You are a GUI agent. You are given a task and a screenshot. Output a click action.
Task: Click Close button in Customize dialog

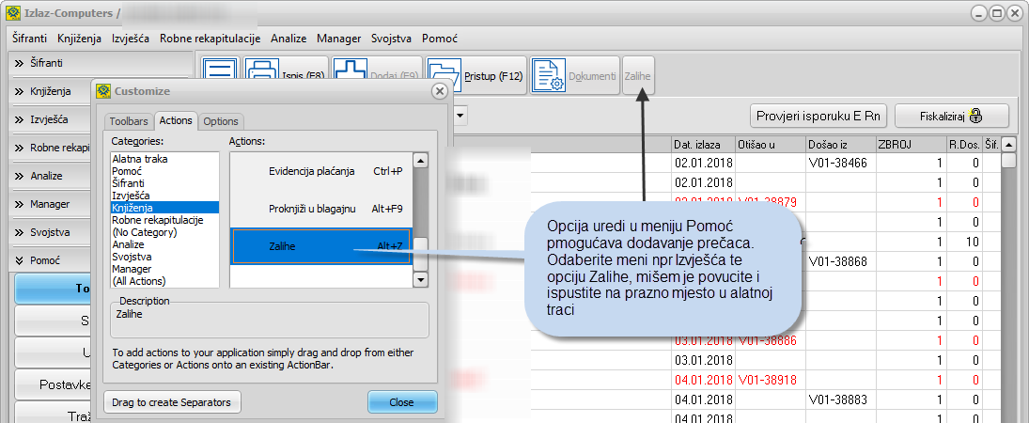click(x=401, y=402)
